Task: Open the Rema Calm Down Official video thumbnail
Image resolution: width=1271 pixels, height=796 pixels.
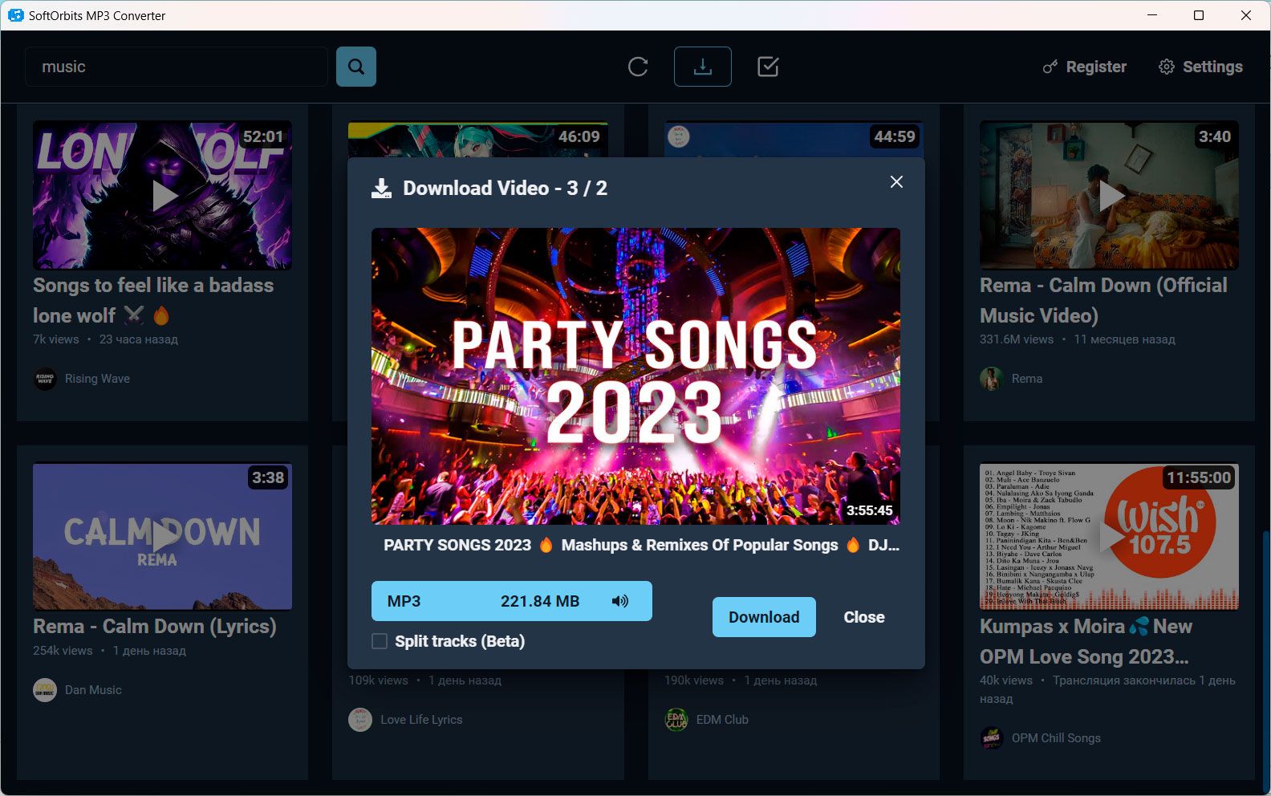Action: pyautogui.click(x=1109, y=195)
